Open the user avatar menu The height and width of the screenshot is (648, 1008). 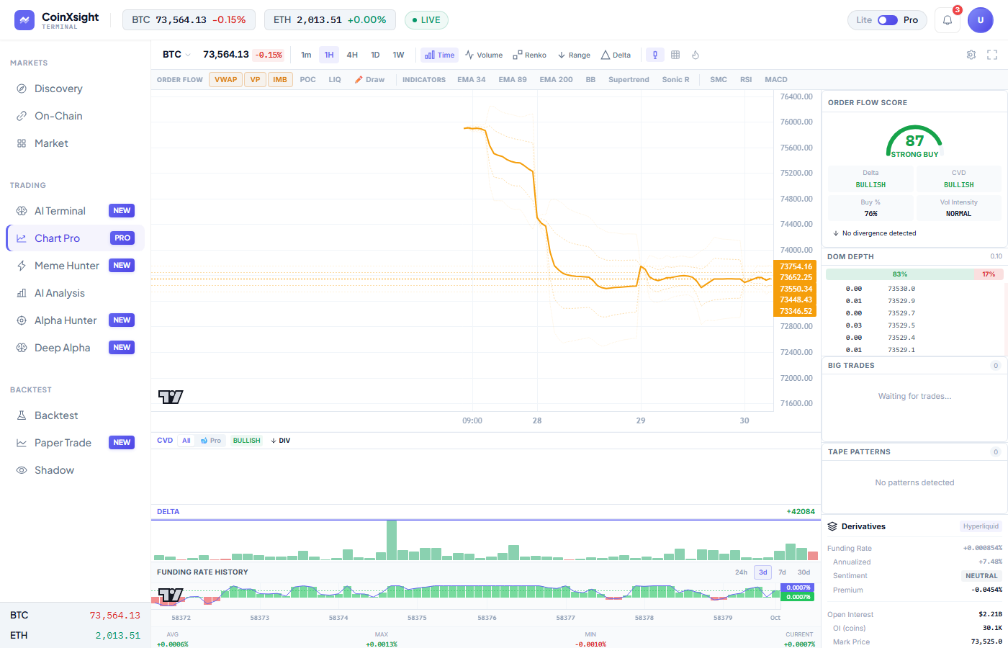[x=981, y=20]
